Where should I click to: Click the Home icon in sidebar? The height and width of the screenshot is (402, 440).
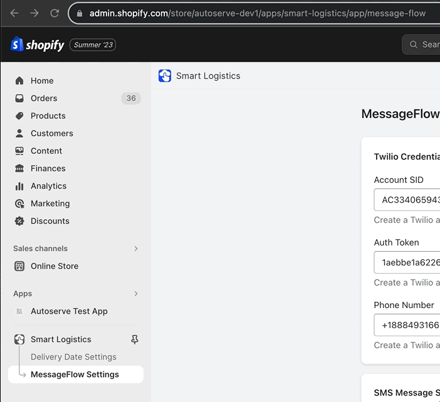point(19,81)
